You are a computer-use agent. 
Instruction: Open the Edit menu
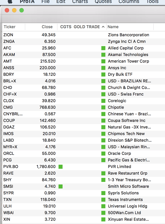tap(61, 2)
